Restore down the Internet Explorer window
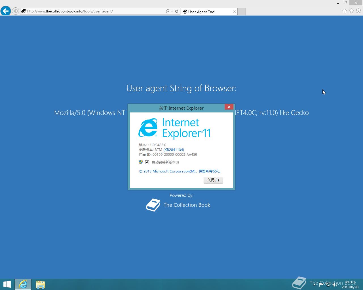Viewport: 363px width, 290px height. click(x=345, y=3)
